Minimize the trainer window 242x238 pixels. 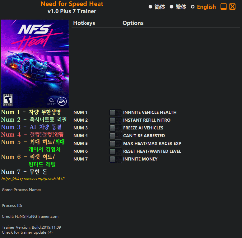click(223, 7)
